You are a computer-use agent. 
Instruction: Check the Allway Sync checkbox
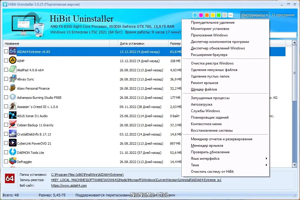(x=6, y=79)
